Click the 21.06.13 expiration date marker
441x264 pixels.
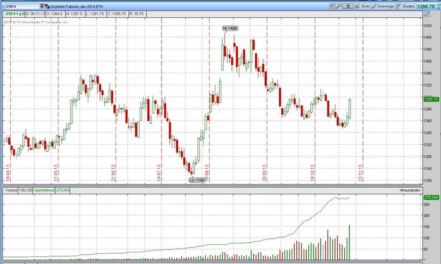coord(113,173)
